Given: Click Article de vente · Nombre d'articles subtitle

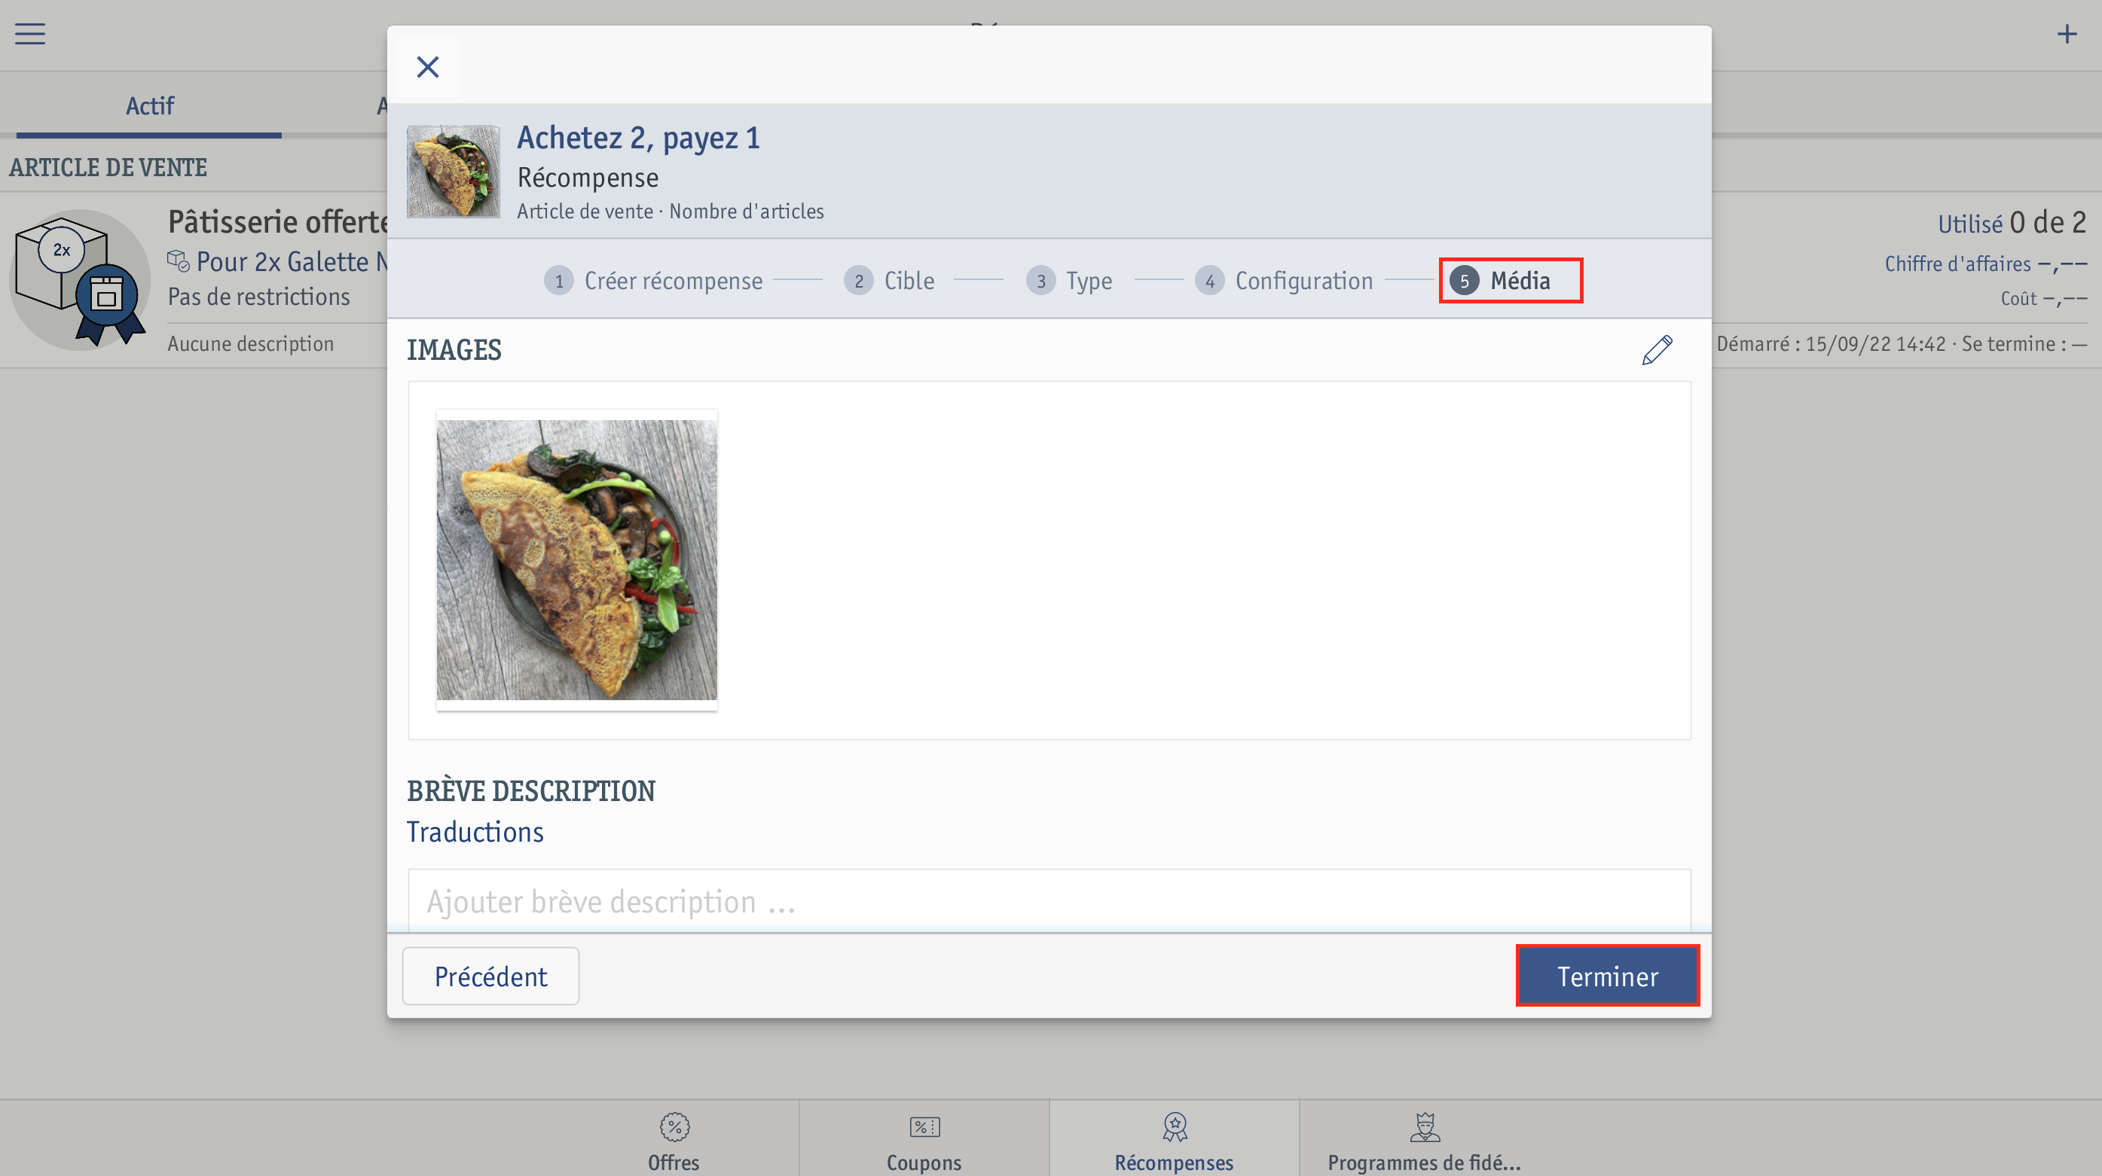Looking at the screenshot, I should click(x=670, y=212).
